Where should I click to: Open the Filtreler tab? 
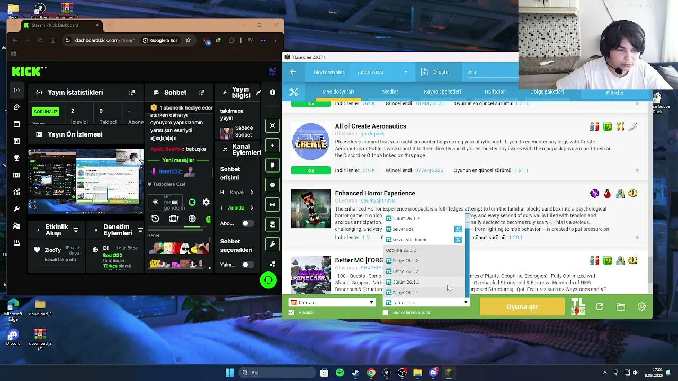point(615,93)
